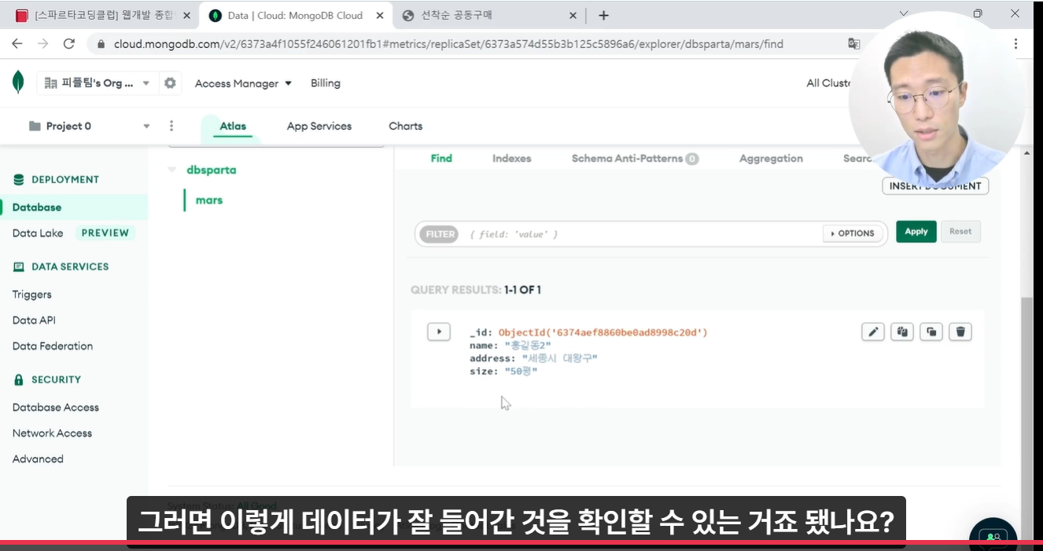Expand query OPTIONS
Image resolution: width=1043 pixels, height=551 pixels.
pyautogui.click(x=853, y=233)
